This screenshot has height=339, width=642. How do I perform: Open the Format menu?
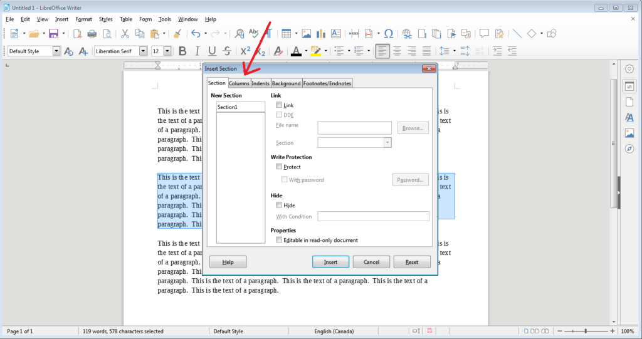[x=83, y=19]
